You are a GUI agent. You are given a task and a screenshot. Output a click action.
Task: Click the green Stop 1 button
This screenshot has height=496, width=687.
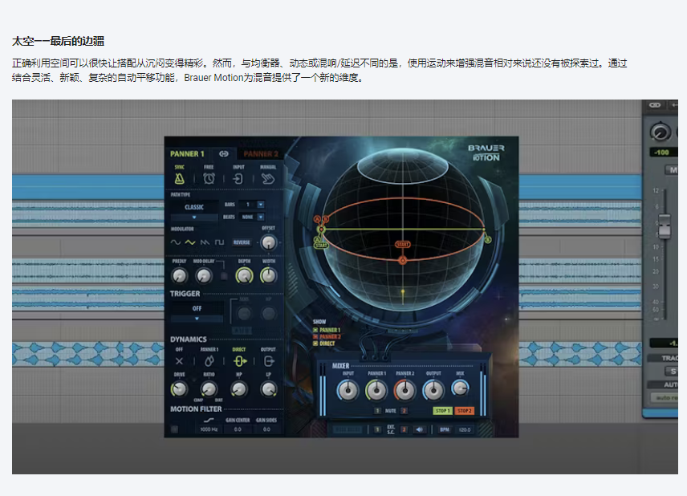tap(441, 411)
